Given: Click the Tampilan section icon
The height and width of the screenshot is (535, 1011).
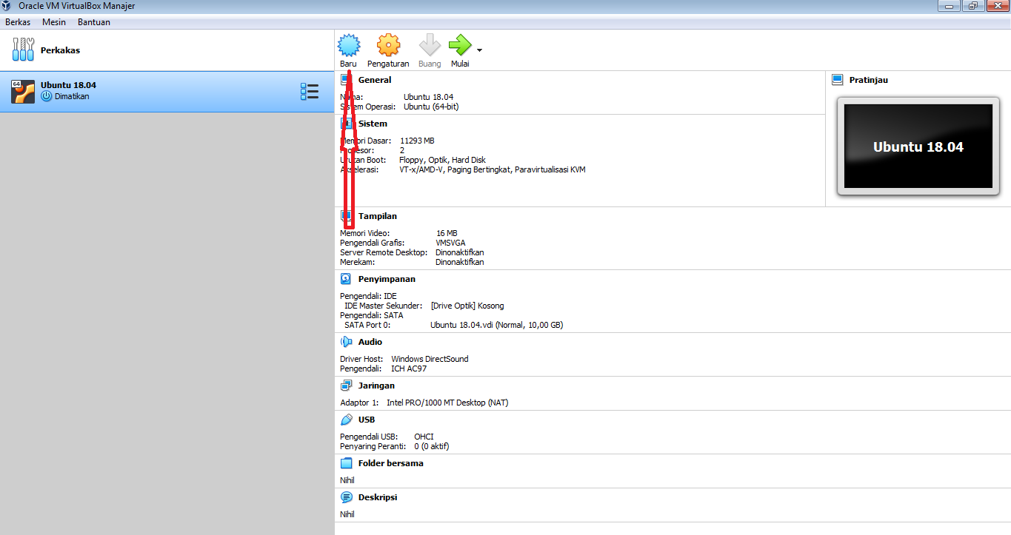Looking at the screenshot, I should tap(346, 215).
